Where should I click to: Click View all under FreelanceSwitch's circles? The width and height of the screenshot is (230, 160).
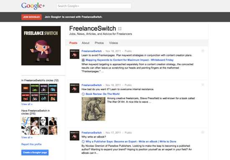27,104
